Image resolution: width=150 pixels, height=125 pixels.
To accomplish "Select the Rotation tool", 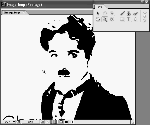I will coord(105,13).
